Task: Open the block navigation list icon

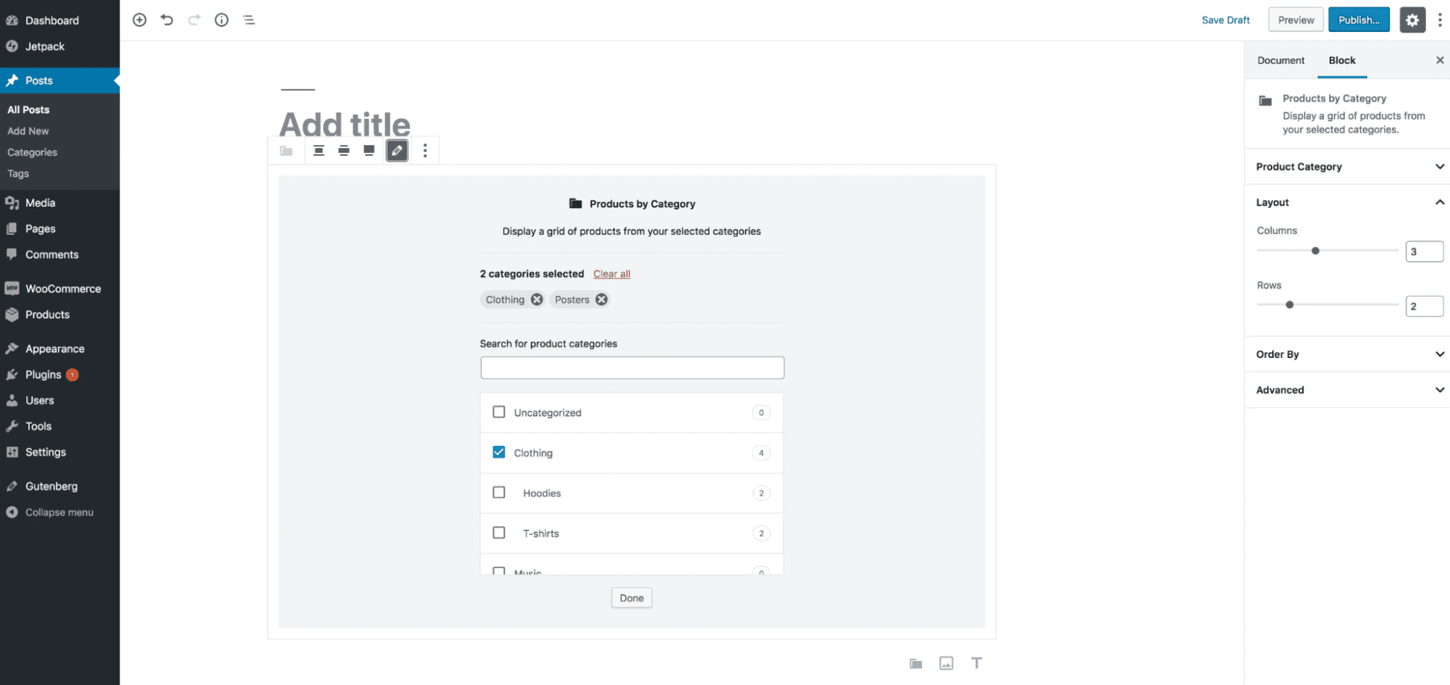Action: (x=249, y=20)
